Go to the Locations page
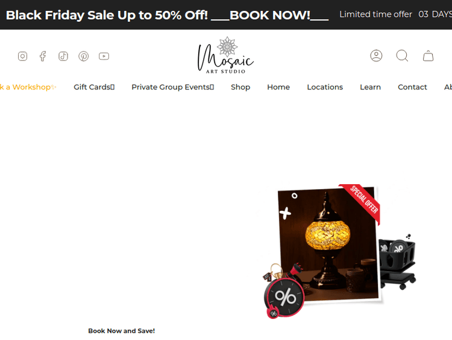This screenshot has width=452, height=340. pyautogui.click(x=325, y=87)
